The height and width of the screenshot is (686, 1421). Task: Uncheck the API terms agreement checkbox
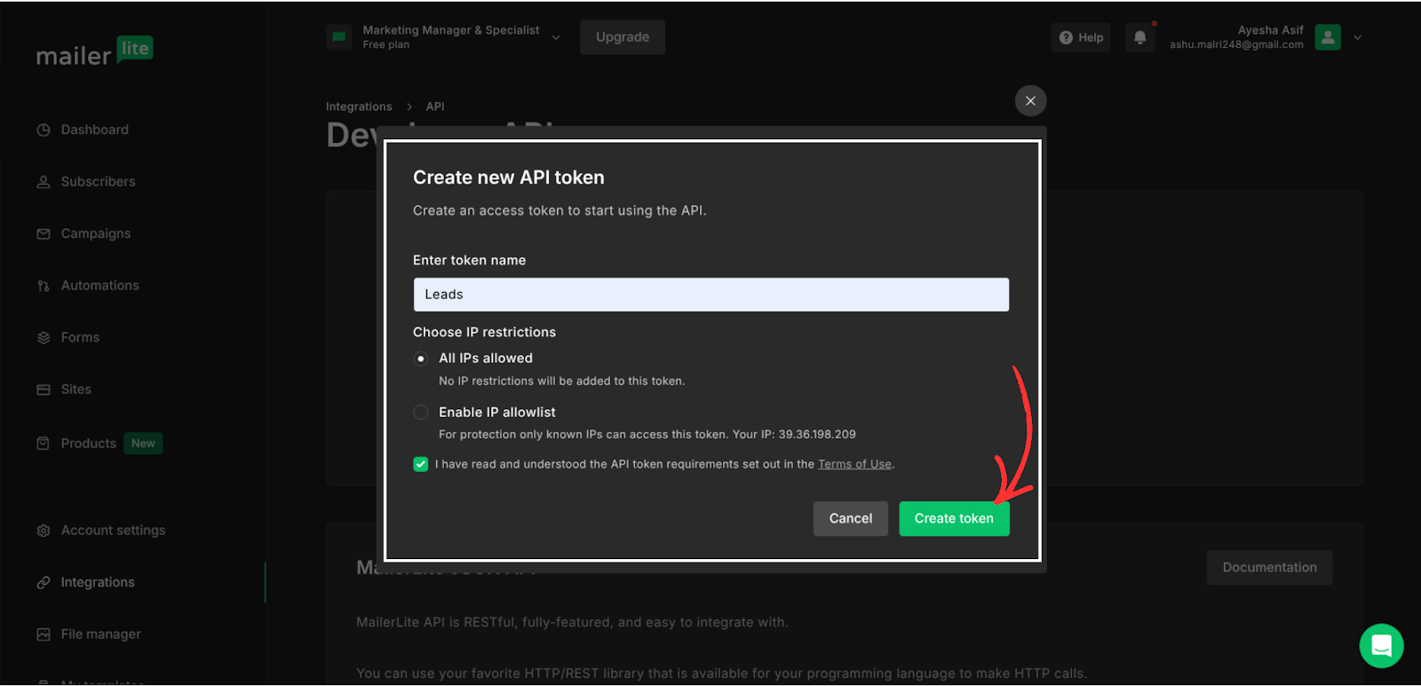click(421, 464)
